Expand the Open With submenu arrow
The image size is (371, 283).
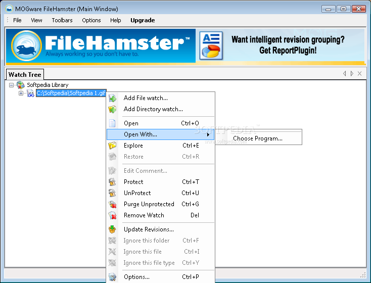208,134
